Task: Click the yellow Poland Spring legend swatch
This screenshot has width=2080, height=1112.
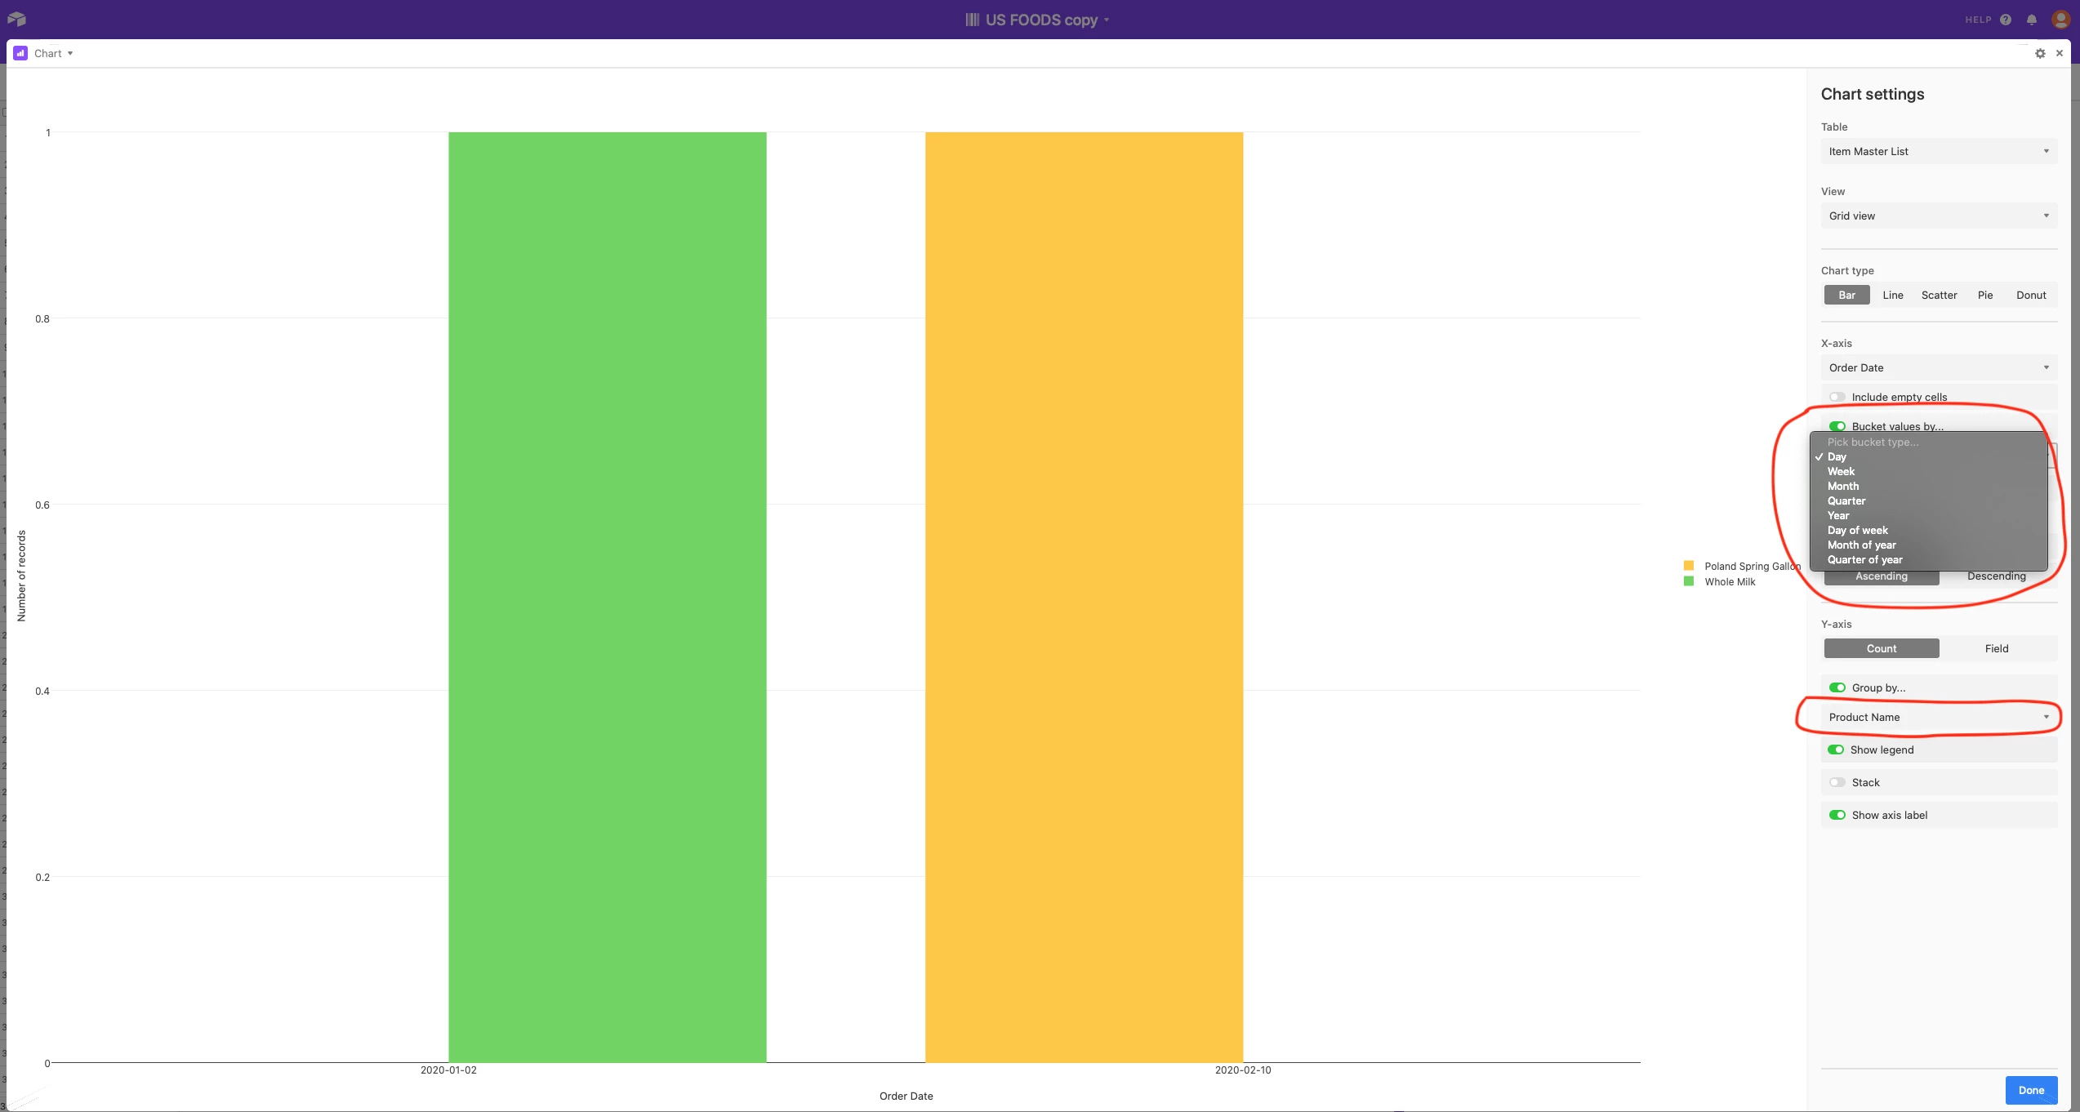Action: tap(1688, 566)
